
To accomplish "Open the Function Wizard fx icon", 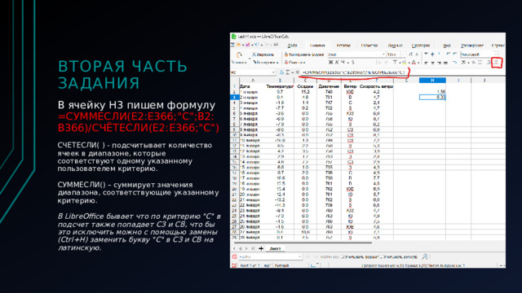I will pos(281,72).
